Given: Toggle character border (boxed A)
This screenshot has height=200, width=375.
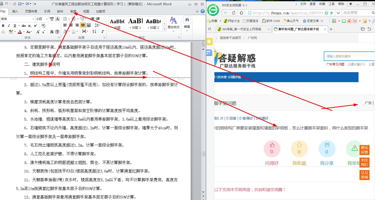Looking at the screenshot, I should (x=57, y=19).
